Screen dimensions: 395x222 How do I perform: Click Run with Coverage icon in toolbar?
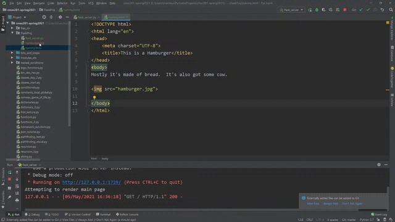[323, 10]
